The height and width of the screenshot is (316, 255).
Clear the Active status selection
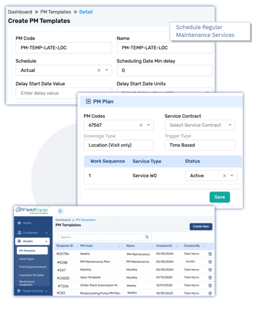(x=224, y=176)
